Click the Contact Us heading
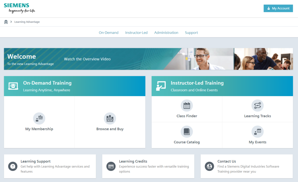 [x=226, y=161]
